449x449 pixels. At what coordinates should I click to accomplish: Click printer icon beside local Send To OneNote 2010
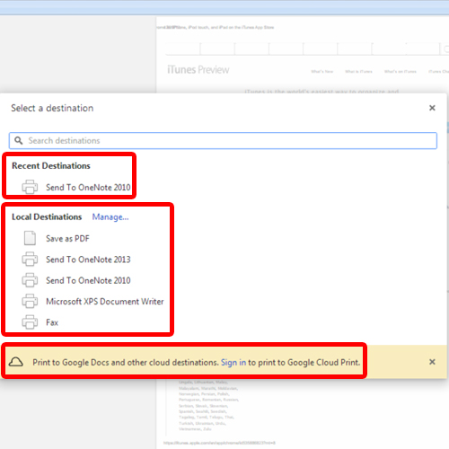[x=30, y=280]
